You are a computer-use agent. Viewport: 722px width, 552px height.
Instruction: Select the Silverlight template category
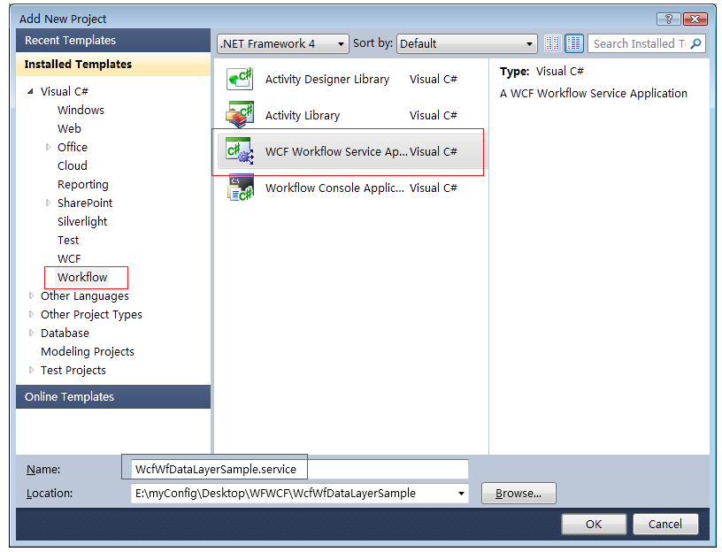pyautogui.click(x=82, y=221)
